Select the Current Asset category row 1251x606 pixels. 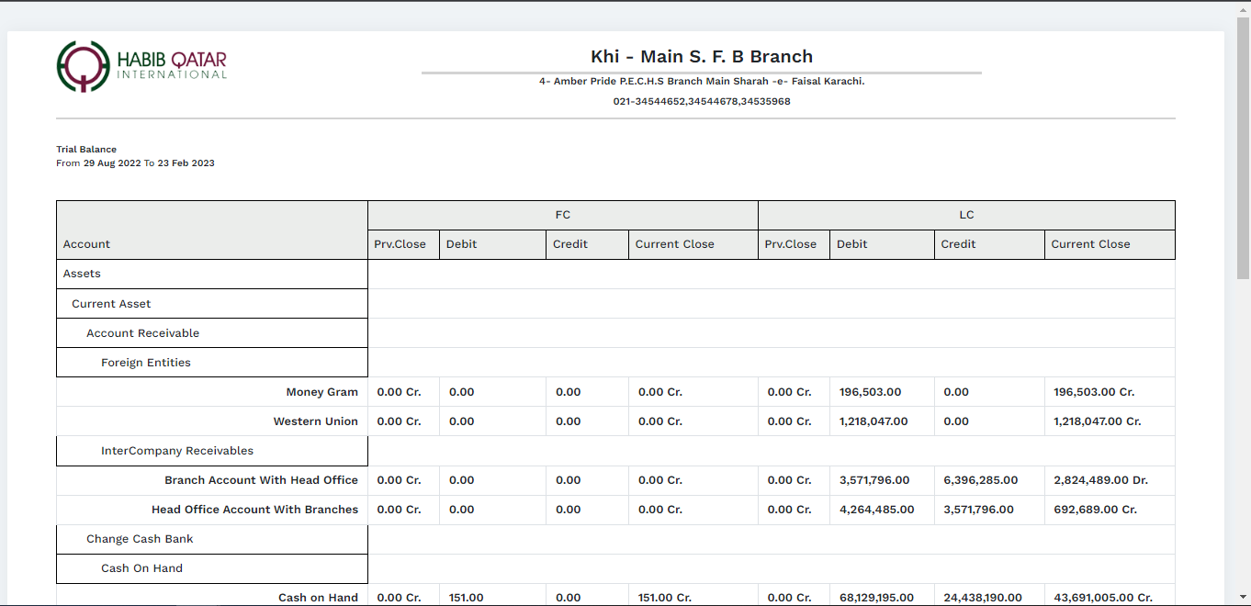[x=111, y=304]
